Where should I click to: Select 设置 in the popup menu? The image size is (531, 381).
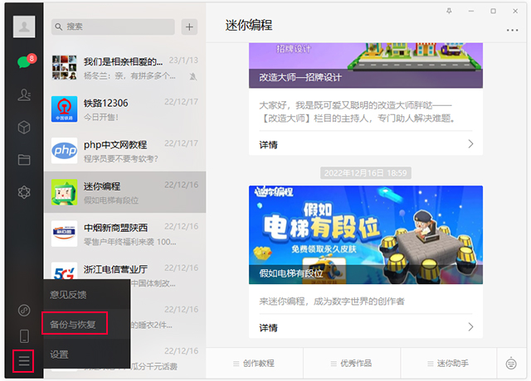click(86, 354)
